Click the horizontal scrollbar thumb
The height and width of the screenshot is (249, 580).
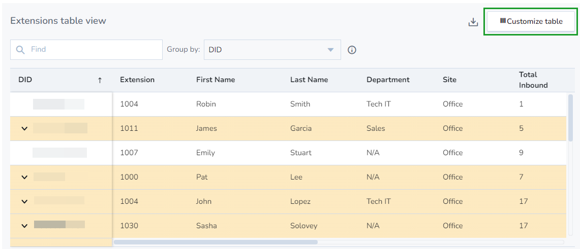click(x=216, y=242)
